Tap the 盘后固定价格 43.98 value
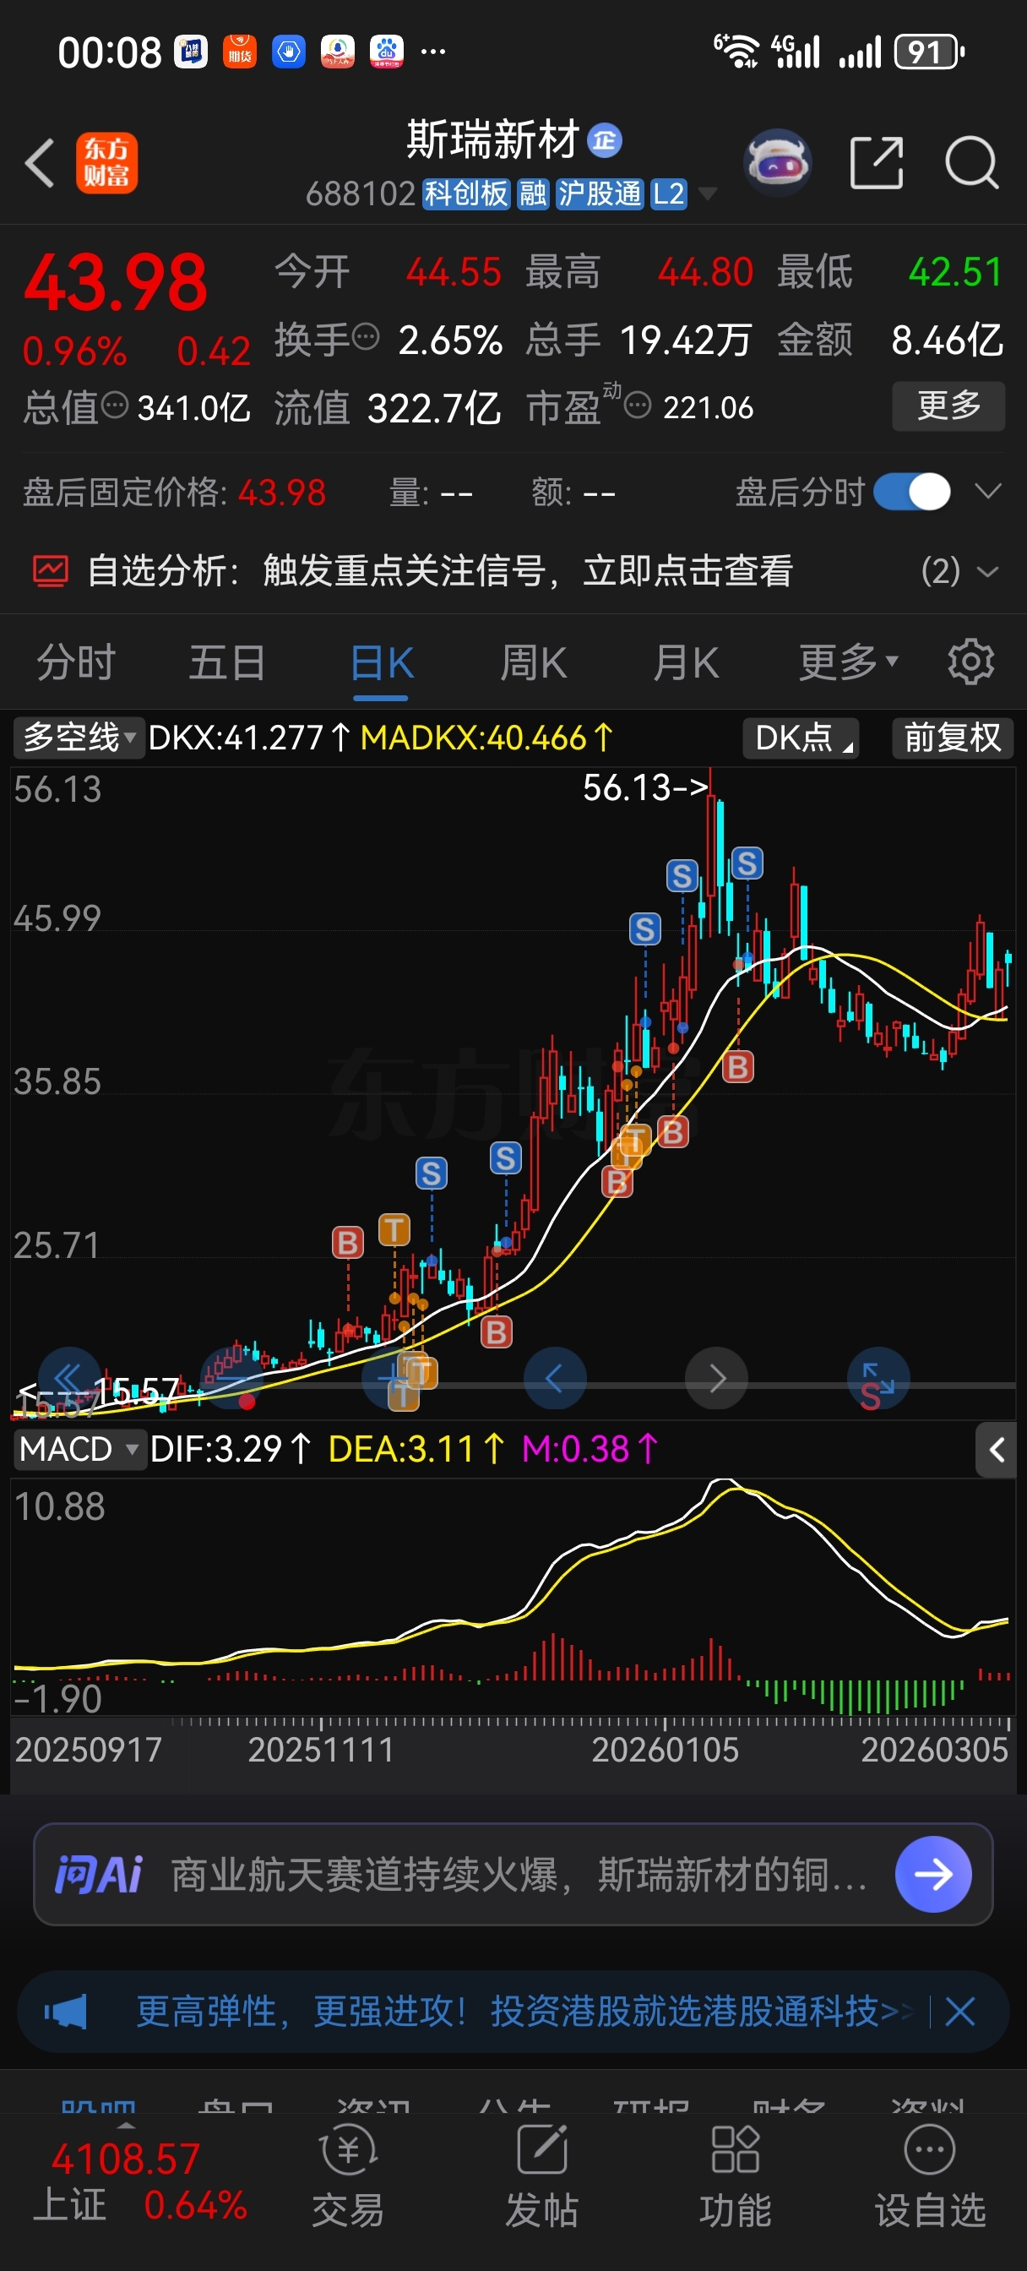 click(282, 492)
